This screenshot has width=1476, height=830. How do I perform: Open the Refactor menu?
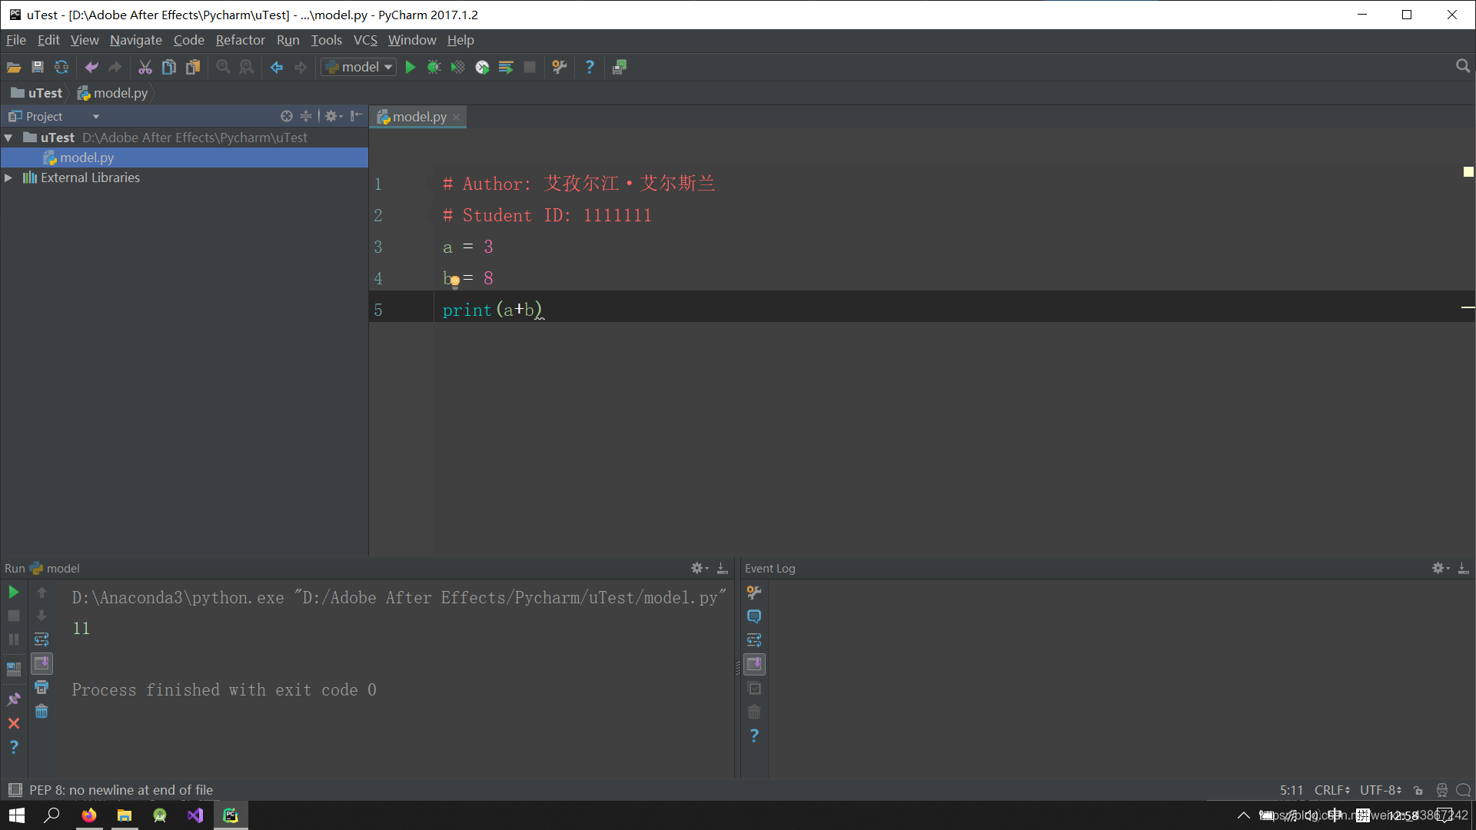[x=240, y=40]
